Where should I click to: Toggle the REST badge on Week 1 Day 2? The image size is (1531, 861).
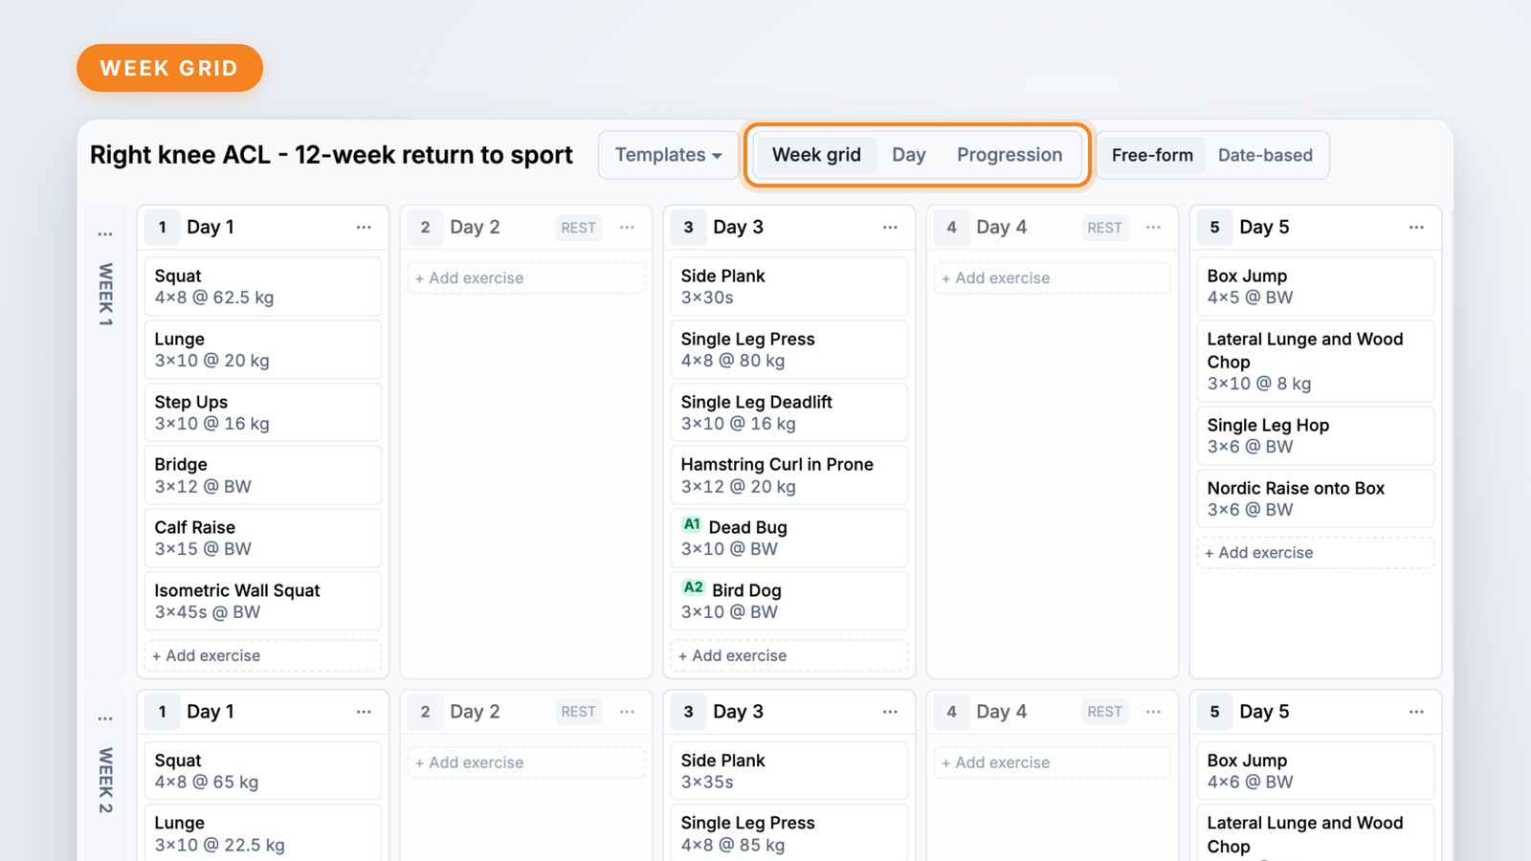[578, 228]
